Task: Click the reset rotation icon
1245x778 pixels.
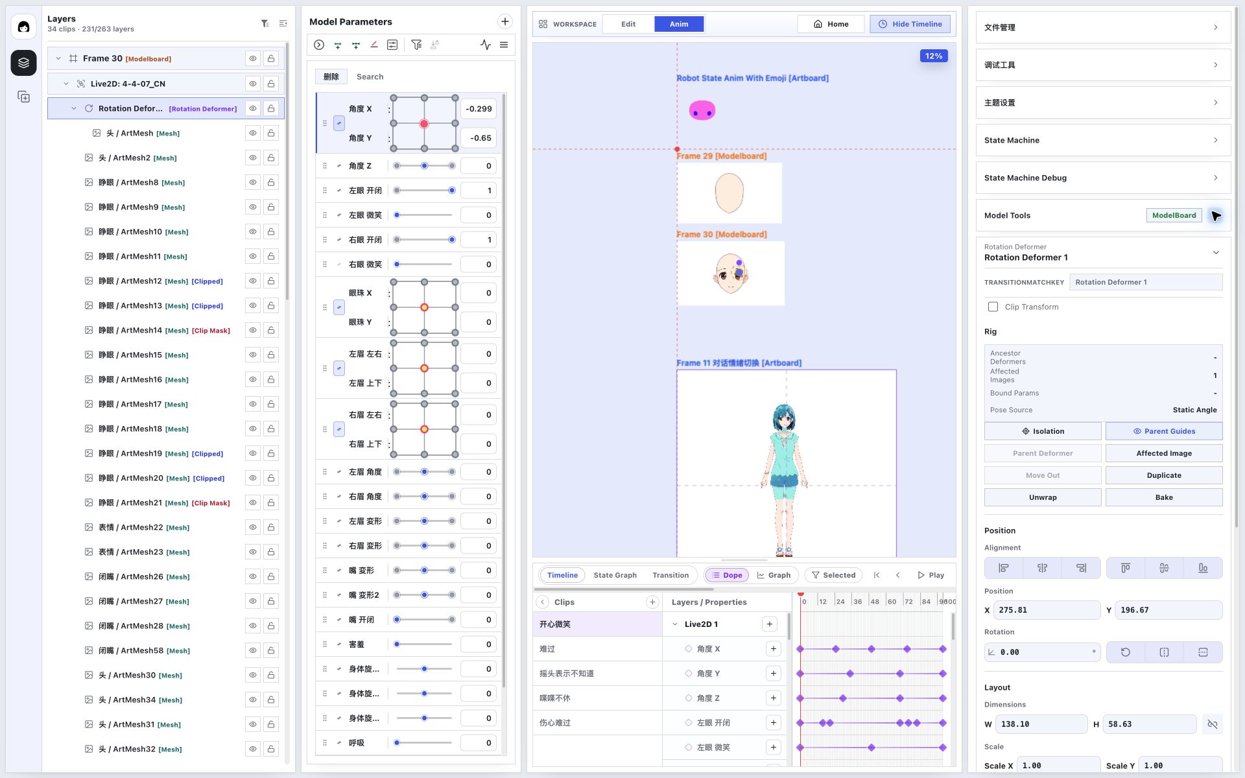Action: click(x=1126, y=652)
